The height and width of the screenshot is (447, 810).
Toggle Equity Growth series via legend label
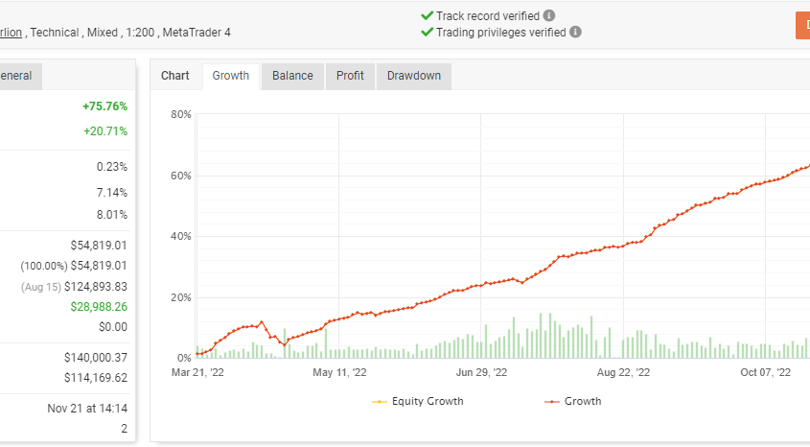pos(429,401)
